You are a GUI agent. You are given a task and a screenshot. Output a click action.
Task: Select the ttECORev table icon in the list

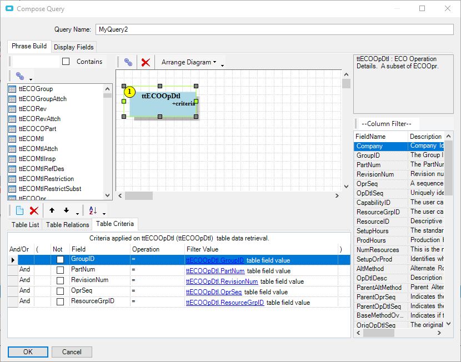[12, 109]
